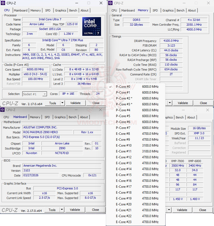This screenshot has width=214, height=226.
Task: Click Tools button in CPU window
Action: click(x=53, y=103)
